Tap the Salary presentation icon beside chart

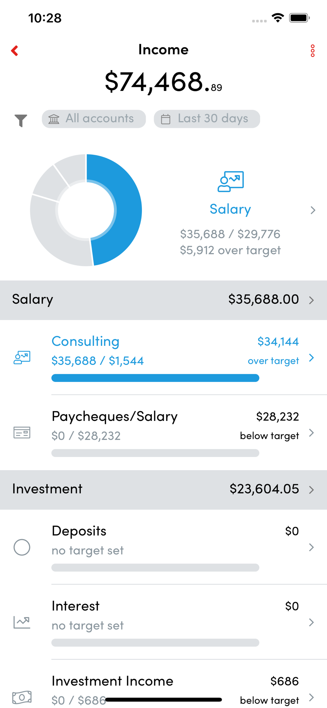(231, 181)
